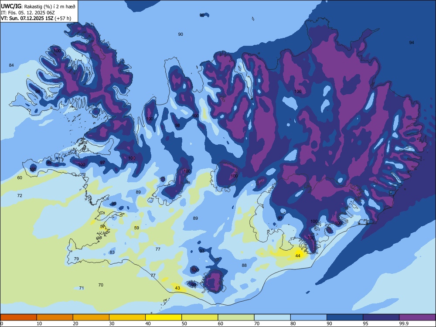The image size is (436, 327).
Task: Click the legend tick label 99.9
Action: (404, 324)
